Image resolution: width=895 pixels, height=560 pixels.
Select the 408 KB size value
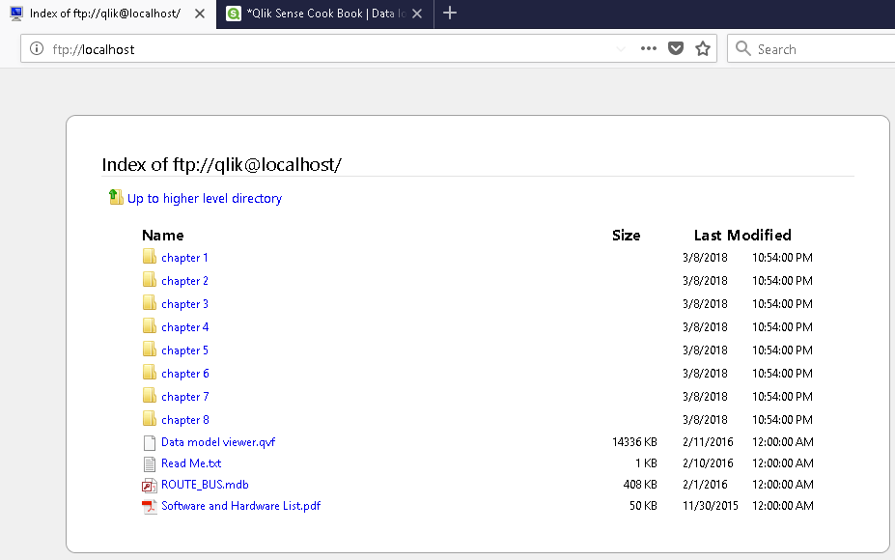click(640, 484)
